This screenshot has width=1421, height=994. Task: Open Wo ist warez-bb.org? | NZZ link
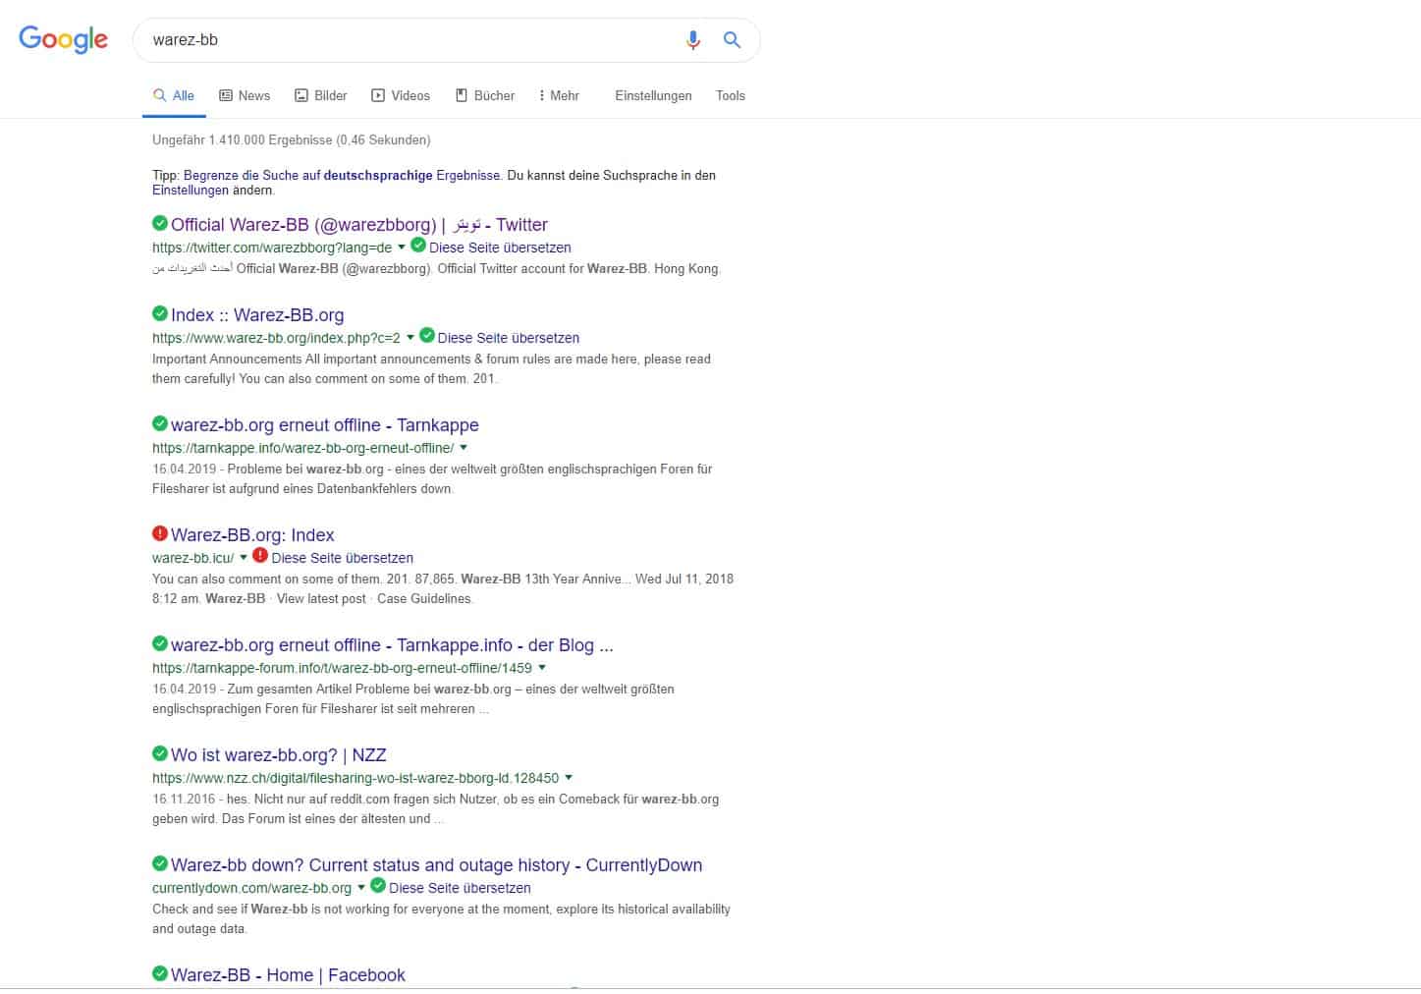pyautogui.click(x=279, y=755)
